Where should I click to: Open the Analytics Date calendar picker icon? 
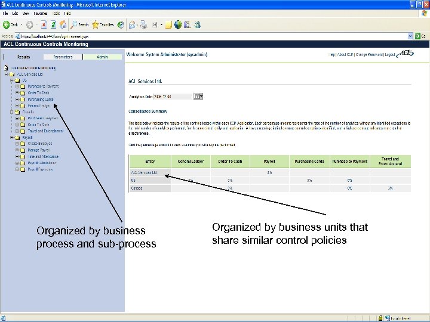198,96
